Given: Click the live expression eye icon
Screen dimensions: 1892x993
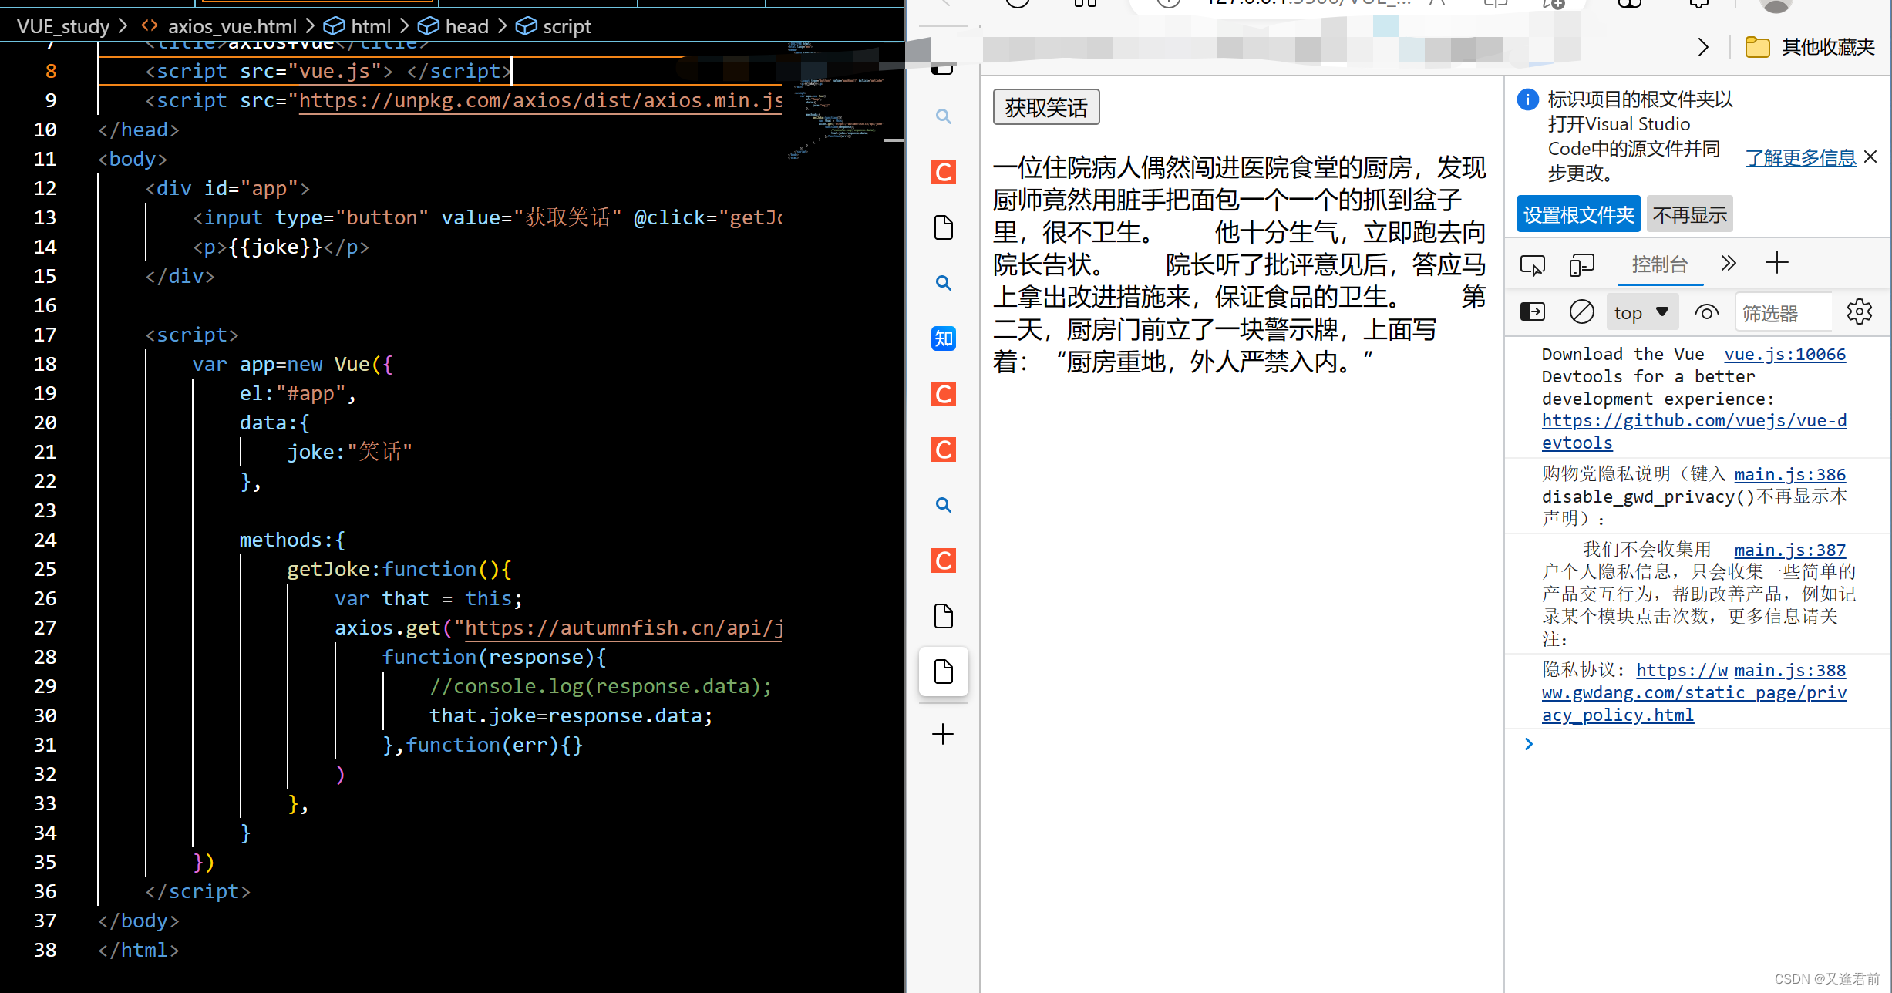Looking at the screenshot, I should tap(1706, 312).
